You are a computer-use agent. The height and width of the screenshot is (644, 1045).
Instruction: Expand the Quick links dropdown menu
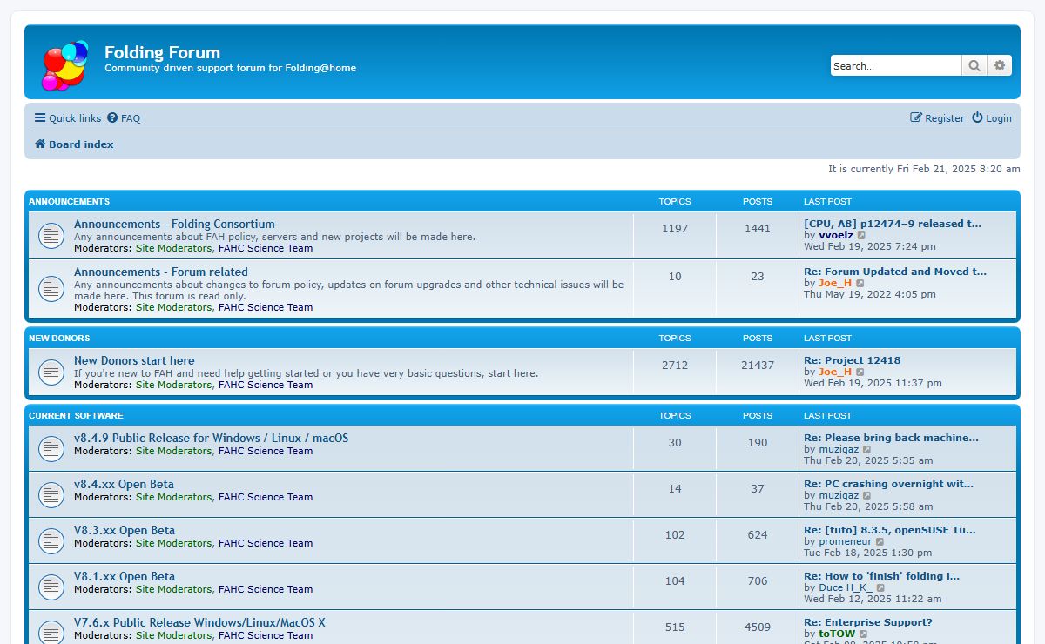(x=68, y=118)
